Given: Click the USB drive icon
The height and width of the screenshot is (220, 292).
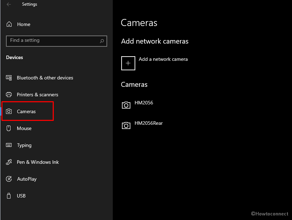Looking at the screenshot, I should click(9, 196).
